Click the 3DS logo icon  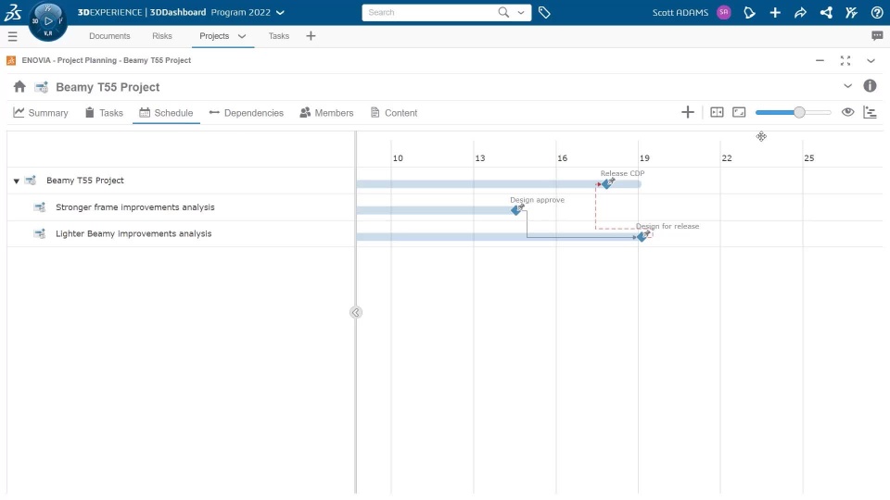point(12,12)
